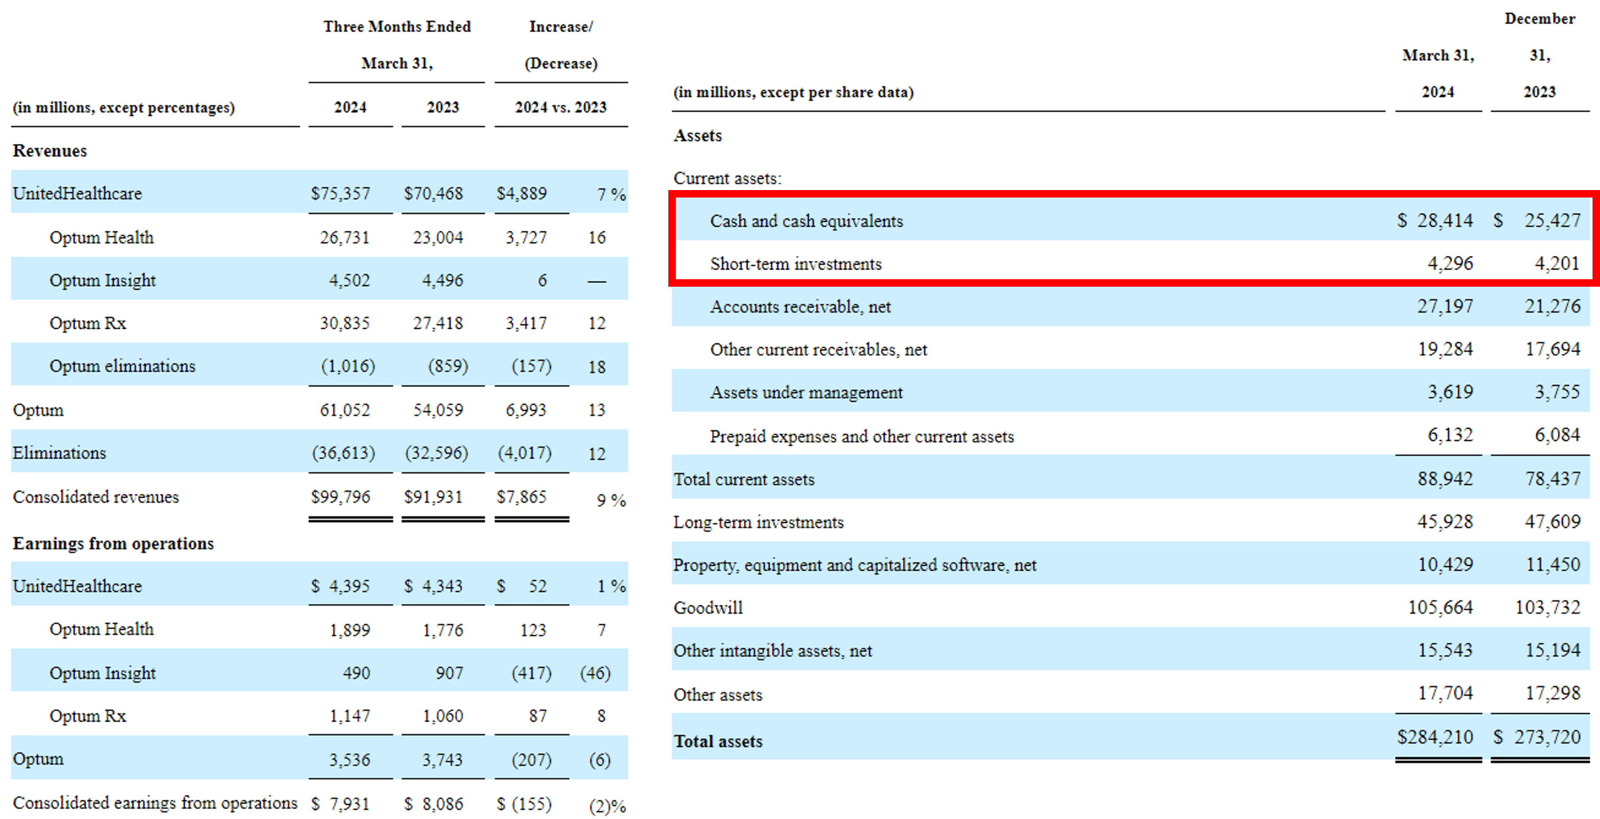1600x819 pixels.
Task: Click Other assets value 17,298
Action: tap(1553, 693)
